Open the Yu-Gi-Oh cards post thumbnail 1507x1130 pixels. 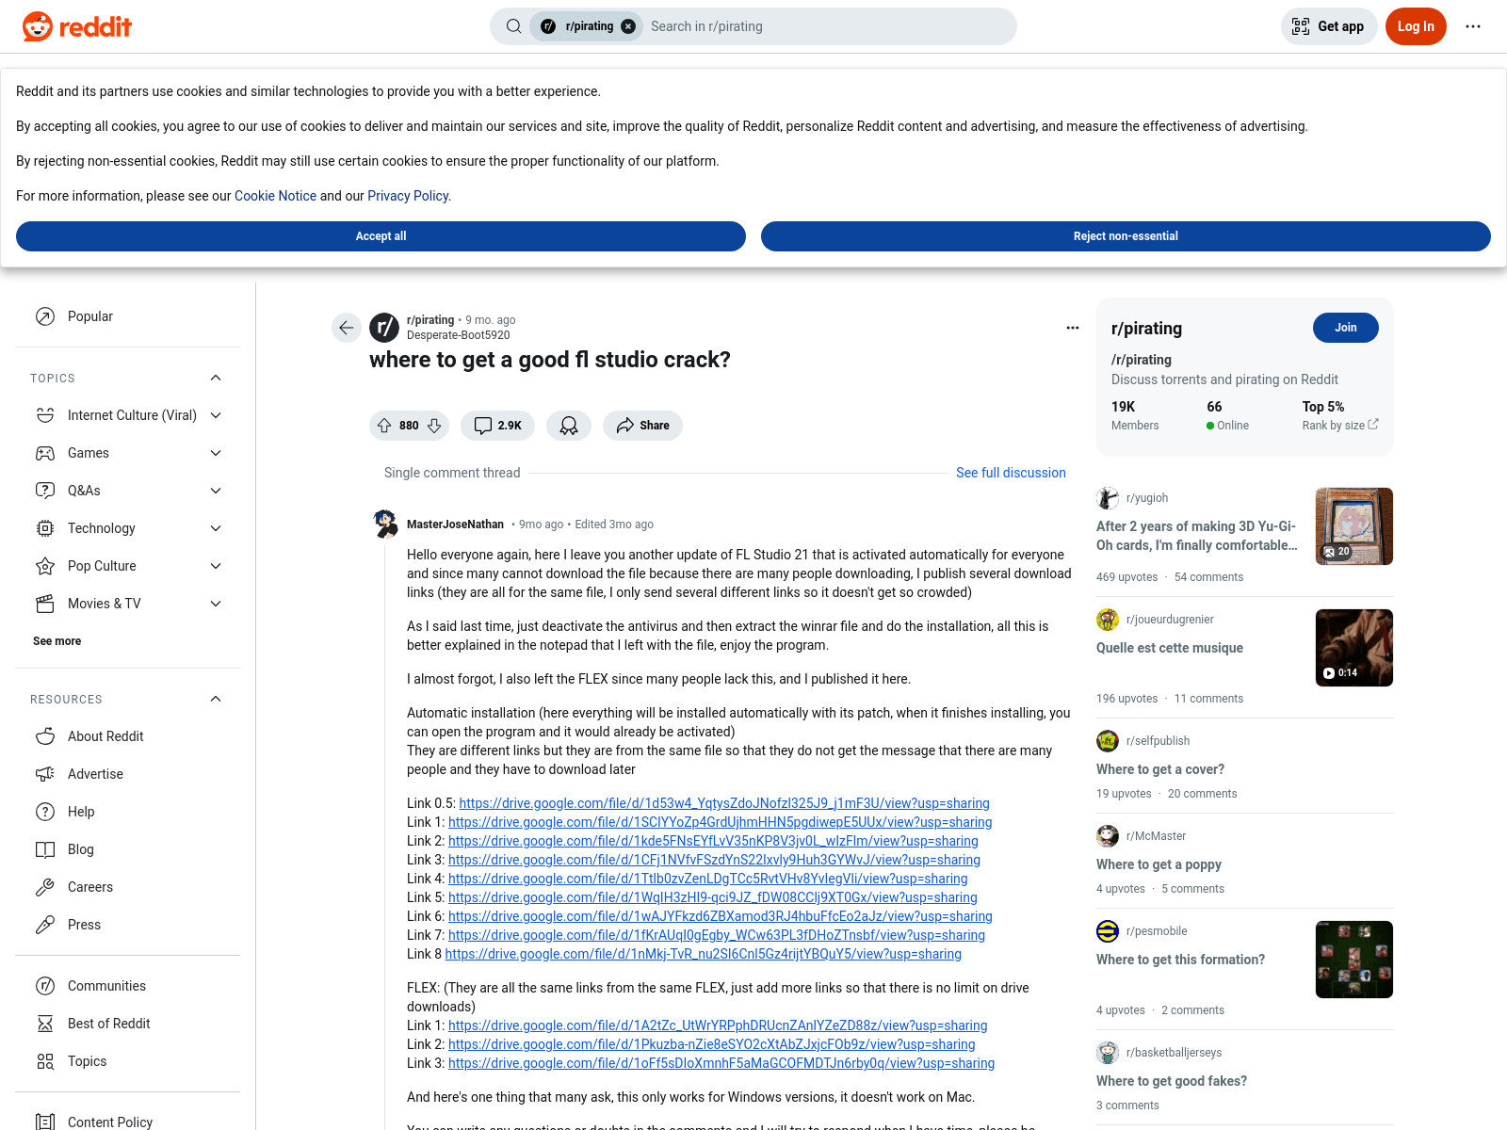[1354, 526]
